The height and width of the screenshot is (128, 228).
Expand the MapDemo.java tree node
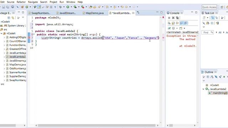point(4,65)
